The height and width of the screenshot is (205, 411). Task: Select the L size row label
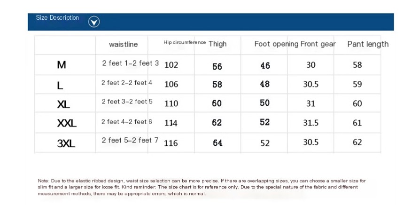coord(60,85)
